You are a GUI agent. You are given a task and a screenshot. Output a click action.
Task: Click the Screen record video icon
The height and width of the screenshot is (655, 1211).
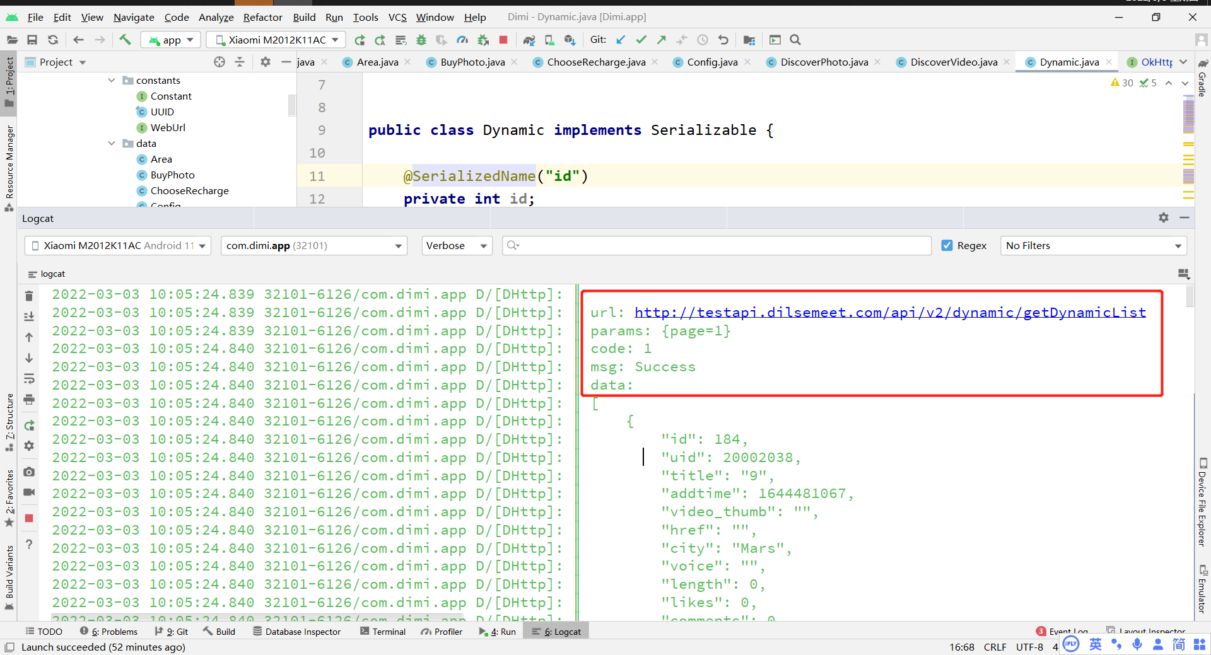[29, 492]
